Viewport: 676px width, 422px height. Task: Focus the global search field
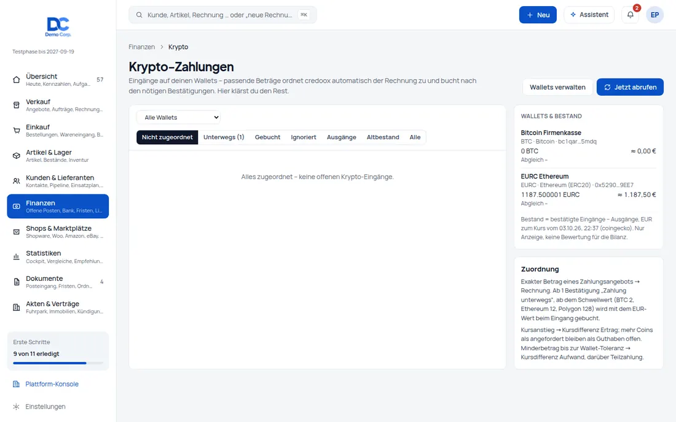coord(222,15)
